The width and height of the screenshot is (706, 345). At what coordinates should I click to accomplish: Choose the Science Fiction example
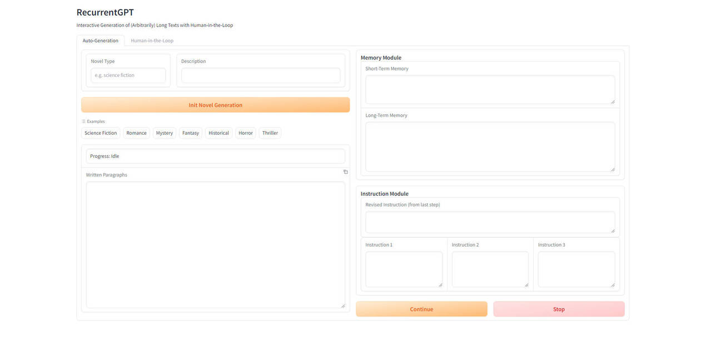(101, 133)
